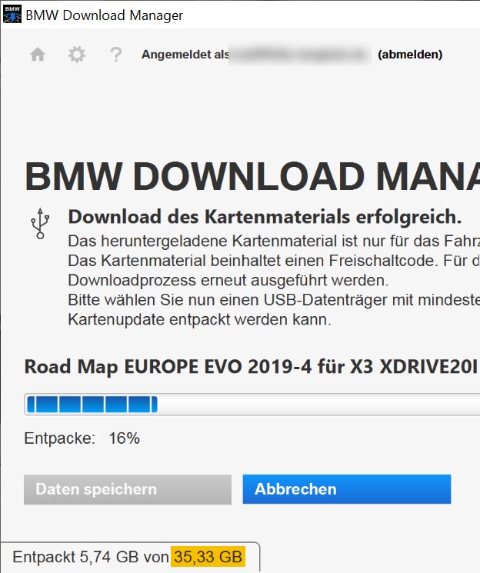Click the Download des Kartenmaterials erfolgreich headline
480x573 pixels.
[x=265, y=217]
